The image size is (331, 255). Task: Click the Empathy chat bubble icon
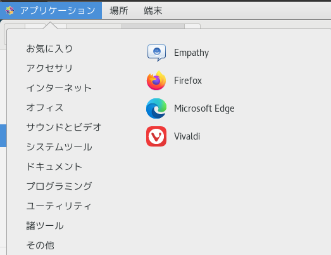[x=156, y=53]
